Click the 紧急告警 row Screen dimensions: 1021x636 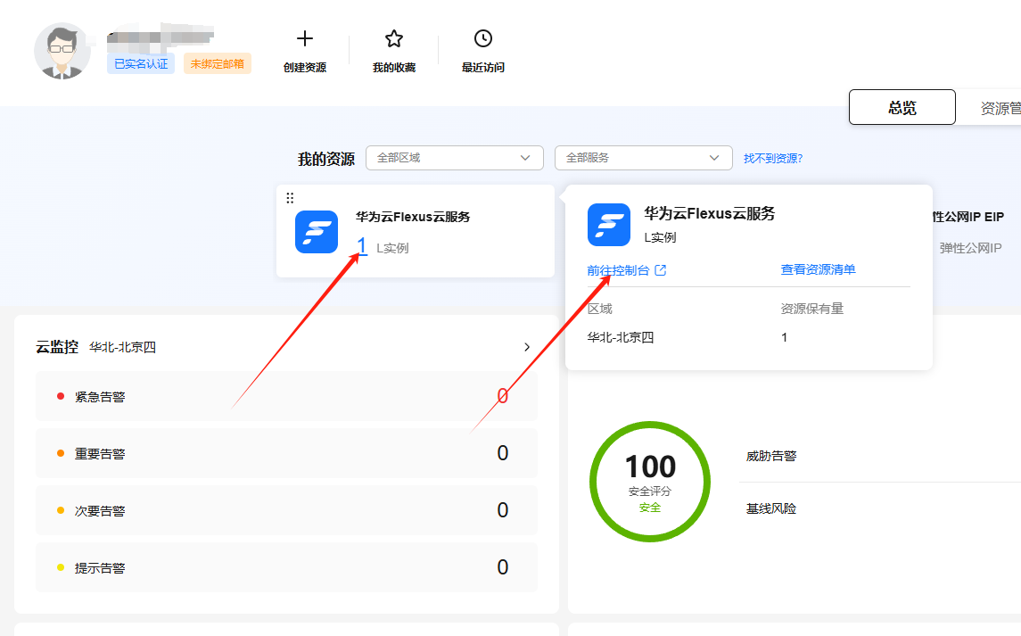[286, 396]
